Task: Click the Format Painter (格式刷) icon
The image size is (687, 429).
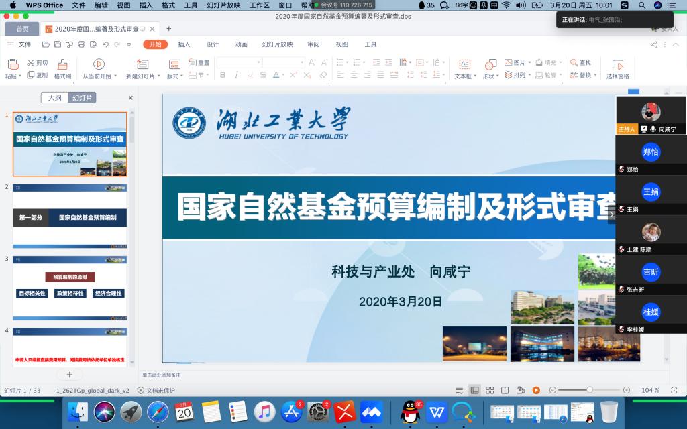Action: [x=62, y=64]
